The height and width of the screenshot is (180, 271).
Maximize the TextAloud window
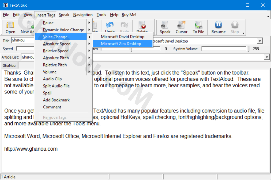(x=248, y=5)
